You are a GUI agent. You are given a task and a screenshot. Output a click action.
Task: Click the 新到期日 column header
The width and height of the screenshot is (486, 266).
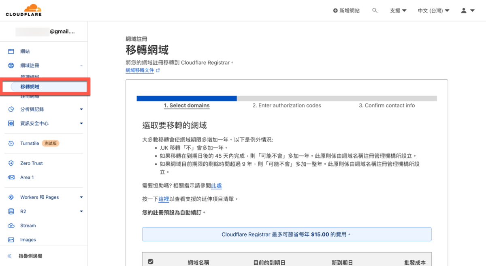342,262
